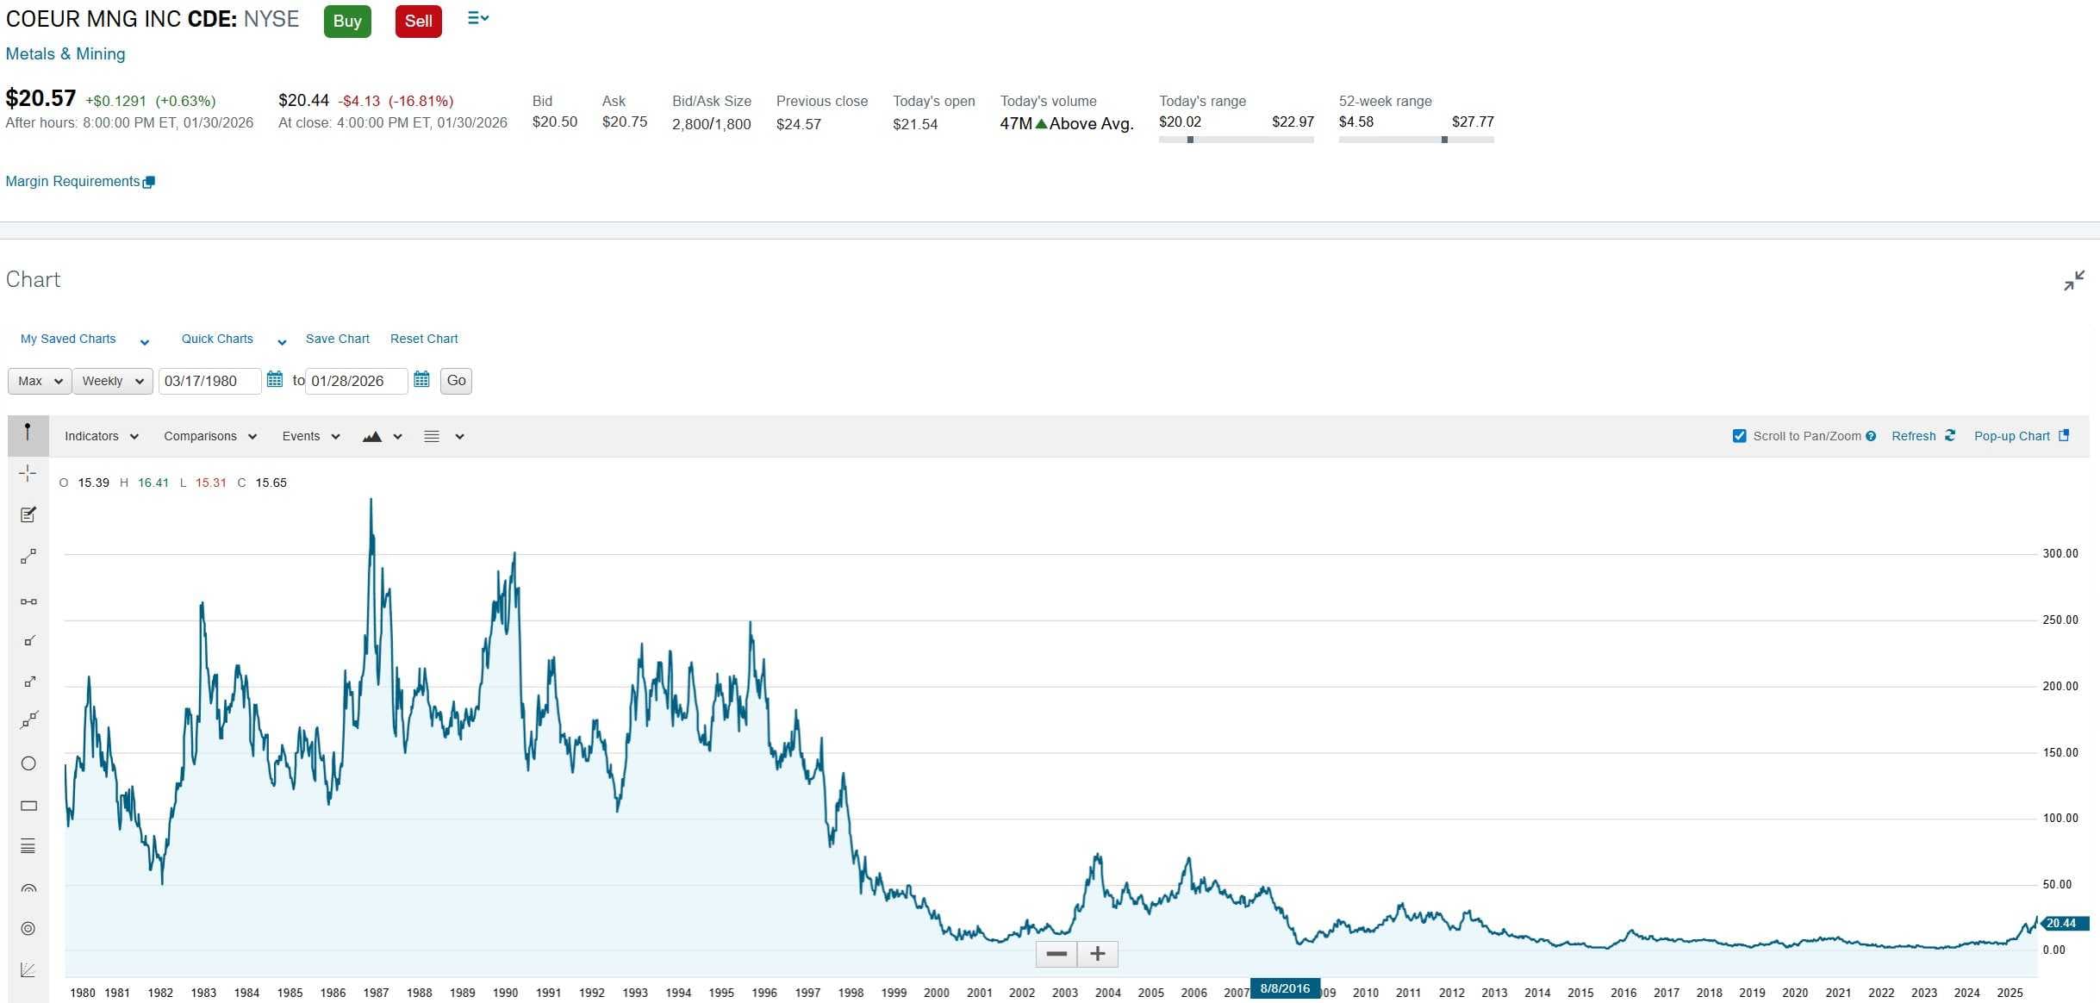Click the Bid price $20.50

point(555,121)
